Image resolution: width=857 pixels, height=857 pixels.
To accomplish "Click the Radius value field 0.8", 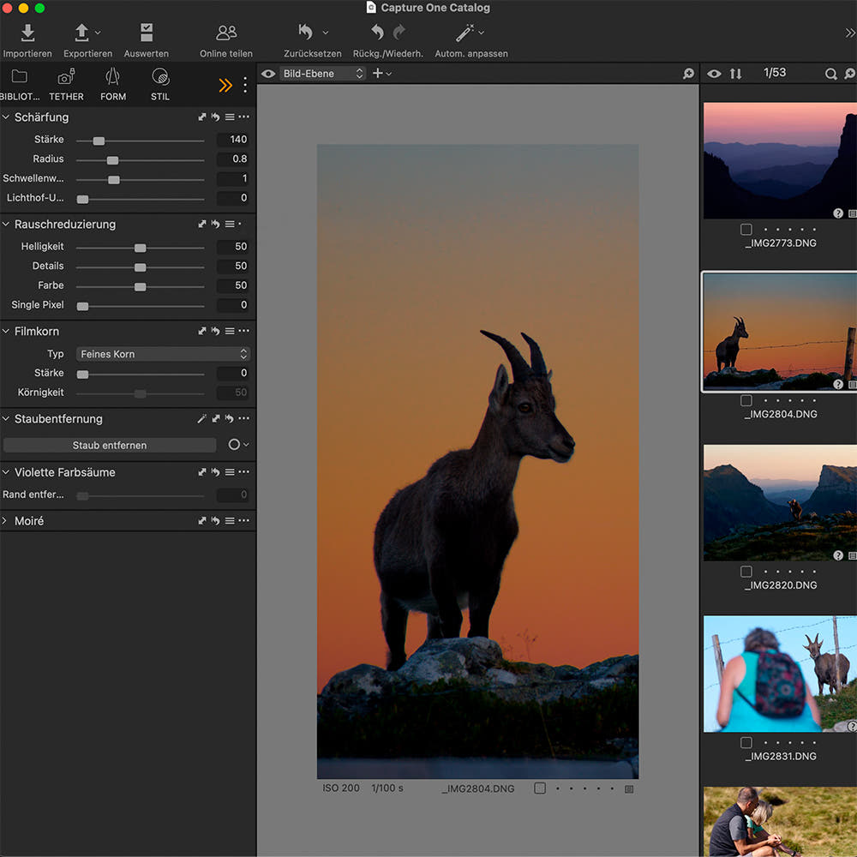I will coord(233,159).
